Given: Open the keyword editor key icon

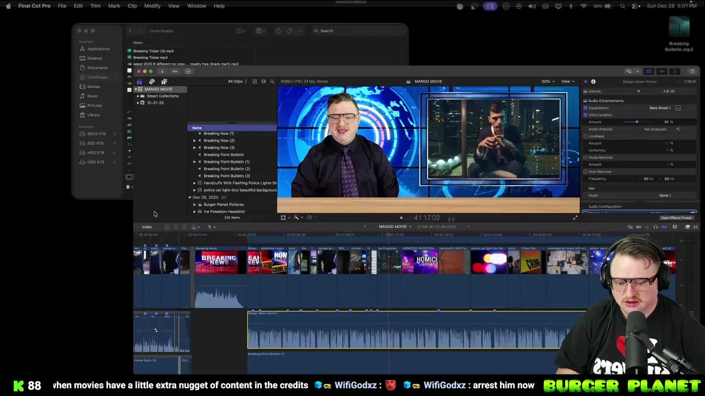Looking at the screenshot, I should (x=175, y=71).
